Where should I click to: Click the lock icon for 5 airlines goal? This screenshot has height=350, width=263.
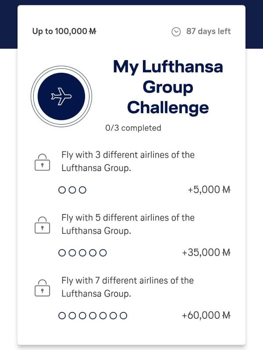tap(42, 225)
